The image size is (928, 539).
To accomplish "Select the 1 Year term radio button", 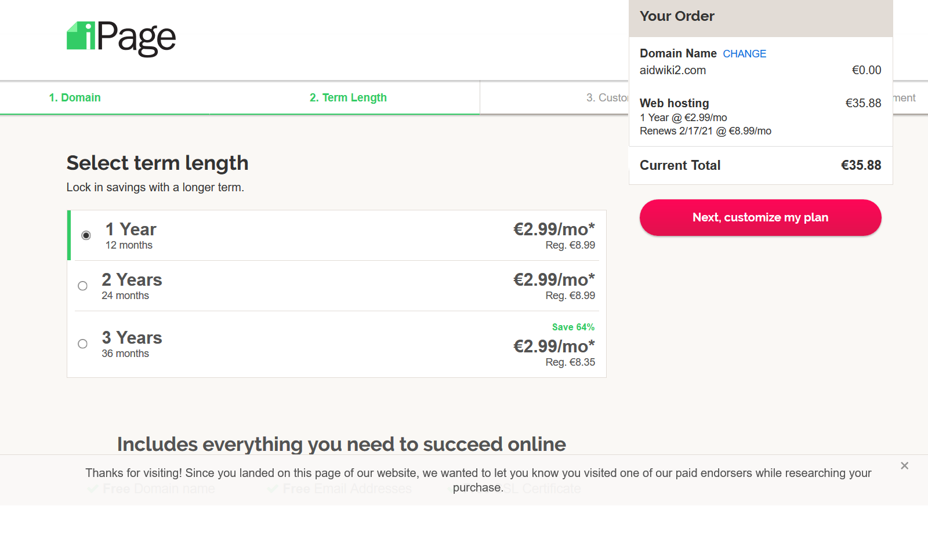I will (x=86, y=235).
